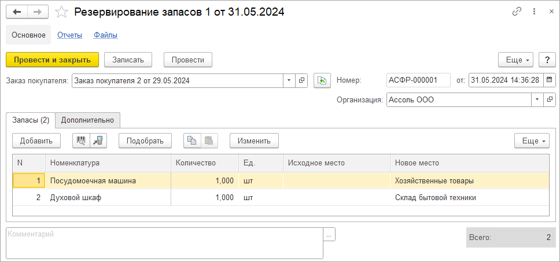The height and width of the screenshot is (262, 560).
Task: Open the barcode search icon
Action: [81, 141]
